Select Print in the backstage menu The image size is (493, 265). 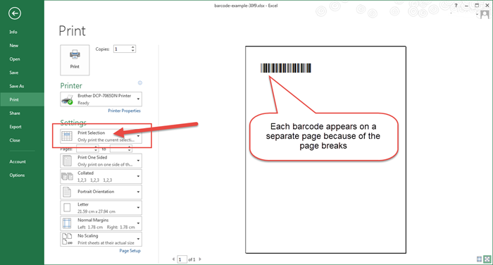point(14,99)
